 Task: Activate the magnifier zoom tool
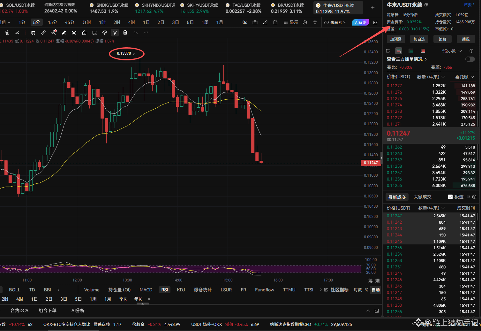coord(54,33)
